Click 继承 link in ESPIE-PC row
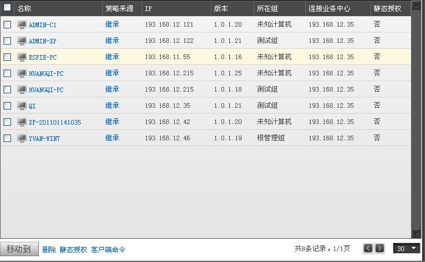The image size is (425, 262). (112, 57)
